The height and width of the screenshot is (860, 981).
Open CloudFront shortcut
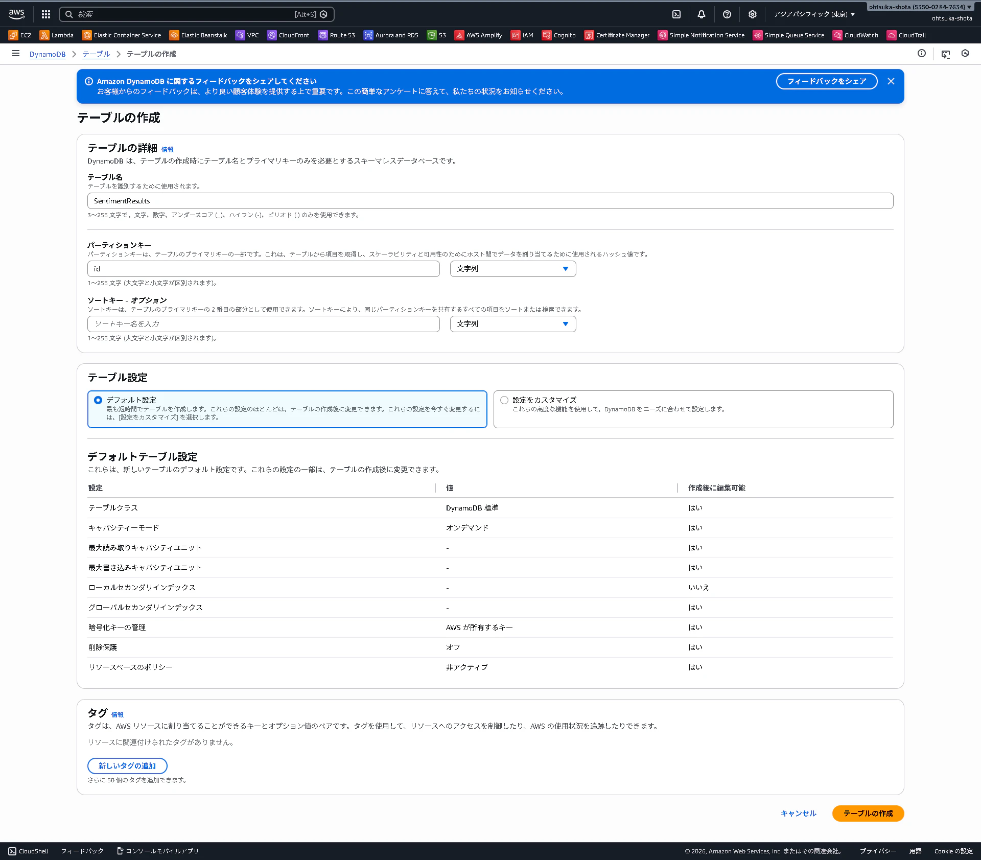tap(288, 35)
